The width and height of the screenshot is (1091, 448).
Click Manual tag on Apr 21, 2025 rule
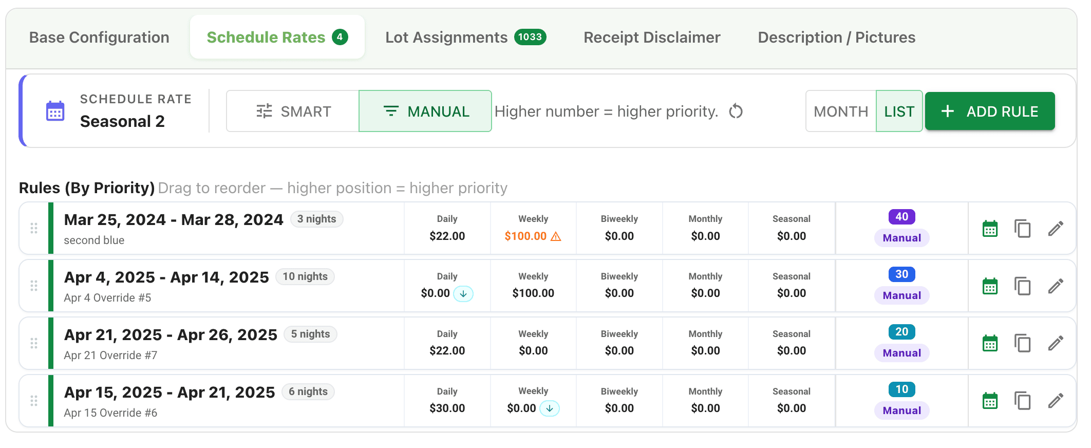coord(902,353)
